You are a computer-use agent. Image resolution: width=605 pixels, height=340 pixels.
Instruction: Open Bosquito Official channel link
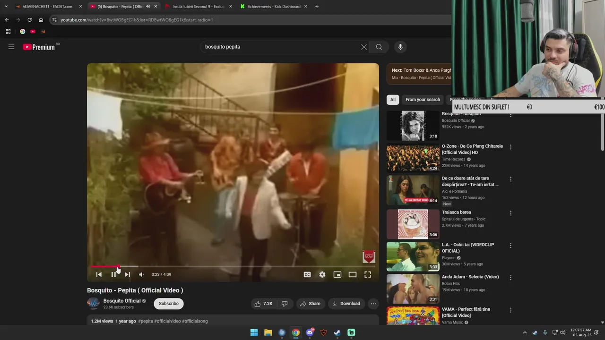tap(122, 301)
